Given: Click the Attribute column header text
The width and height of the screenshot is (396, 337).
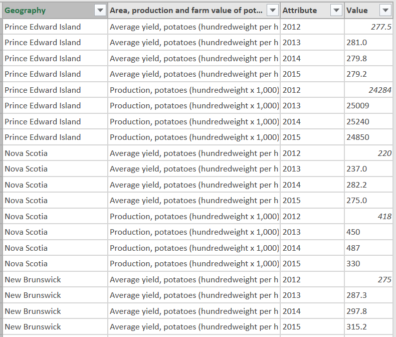Looking at the screenshot, I should [x=300, y=11].
